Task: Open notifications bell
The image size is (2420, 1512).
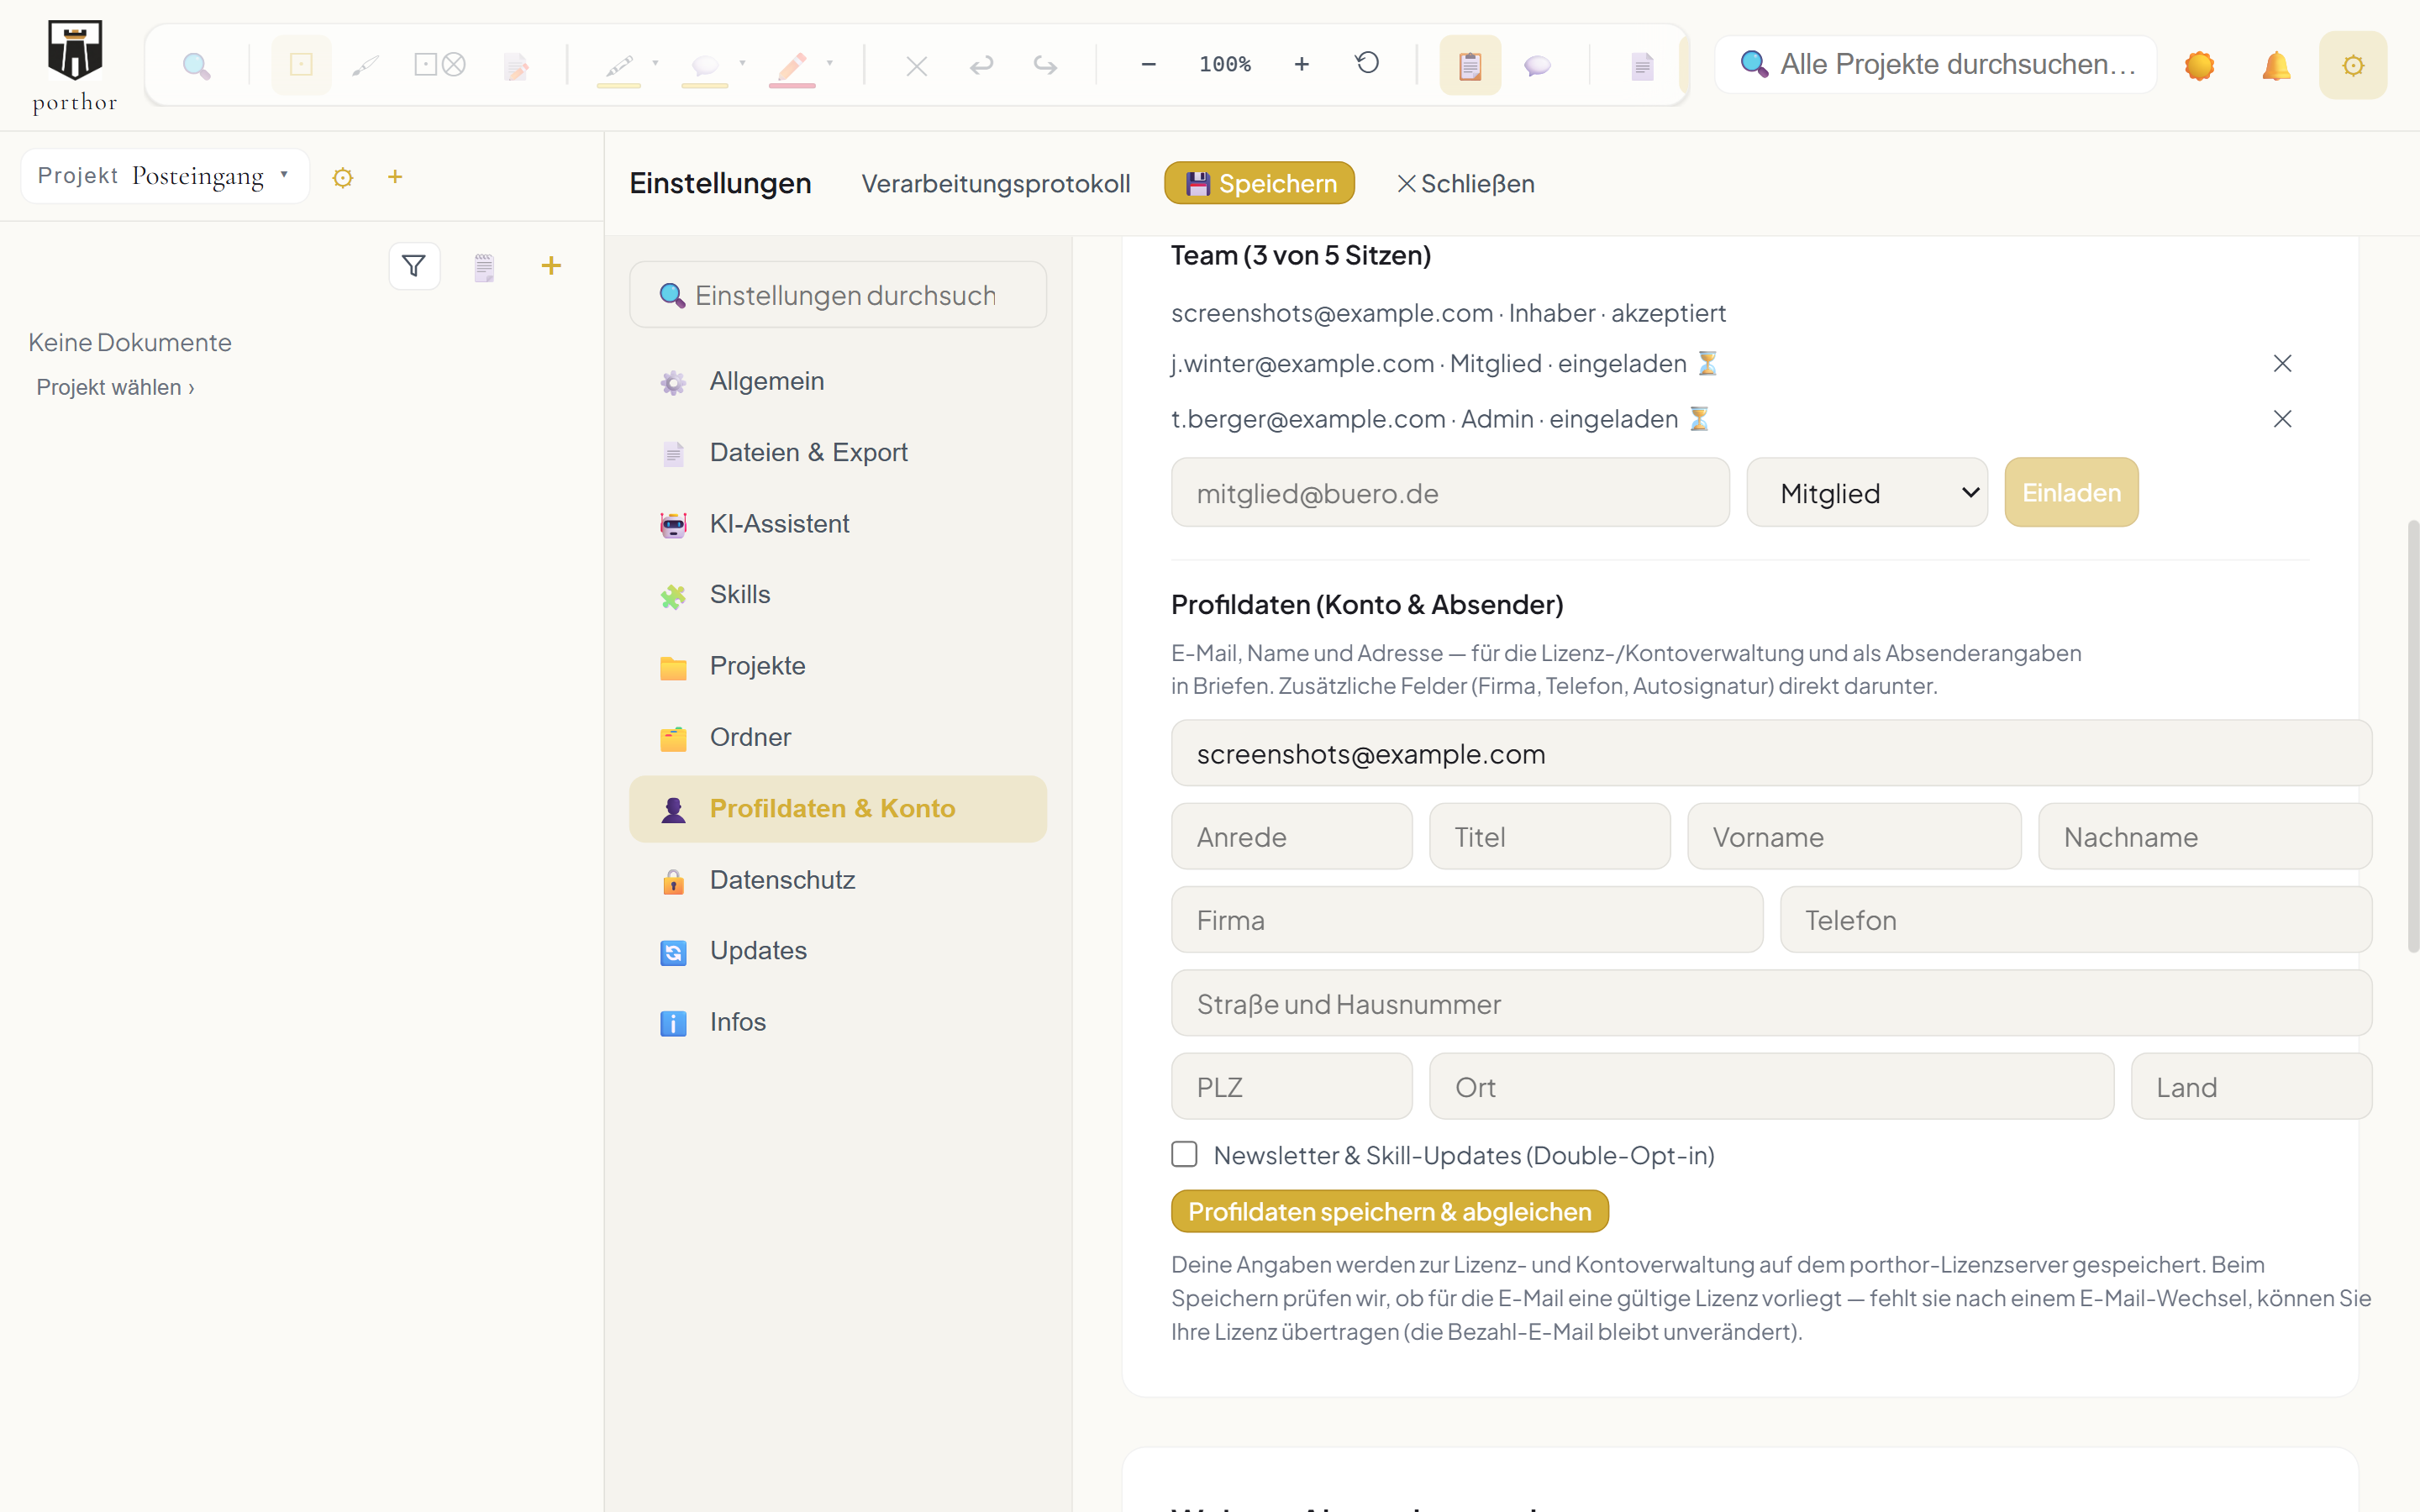Action: pyautogui.click(x=2276, y=66)
